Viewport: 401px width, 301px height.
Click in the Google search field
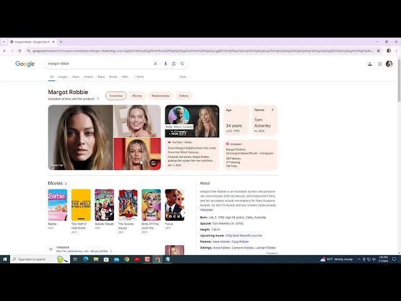[x=100, y=64]
